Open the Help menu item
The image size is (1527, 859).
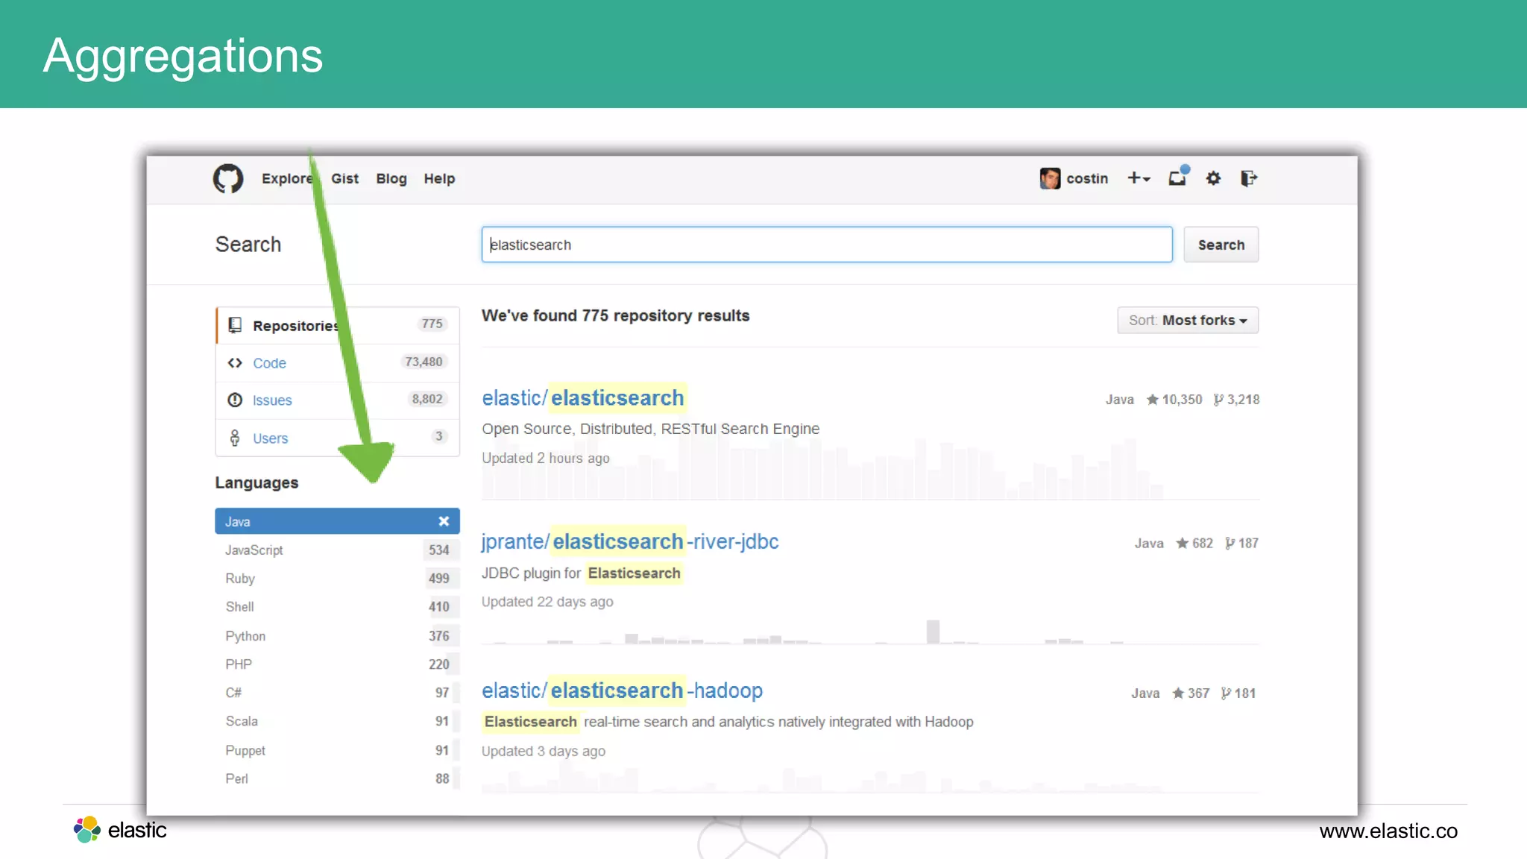439,179
